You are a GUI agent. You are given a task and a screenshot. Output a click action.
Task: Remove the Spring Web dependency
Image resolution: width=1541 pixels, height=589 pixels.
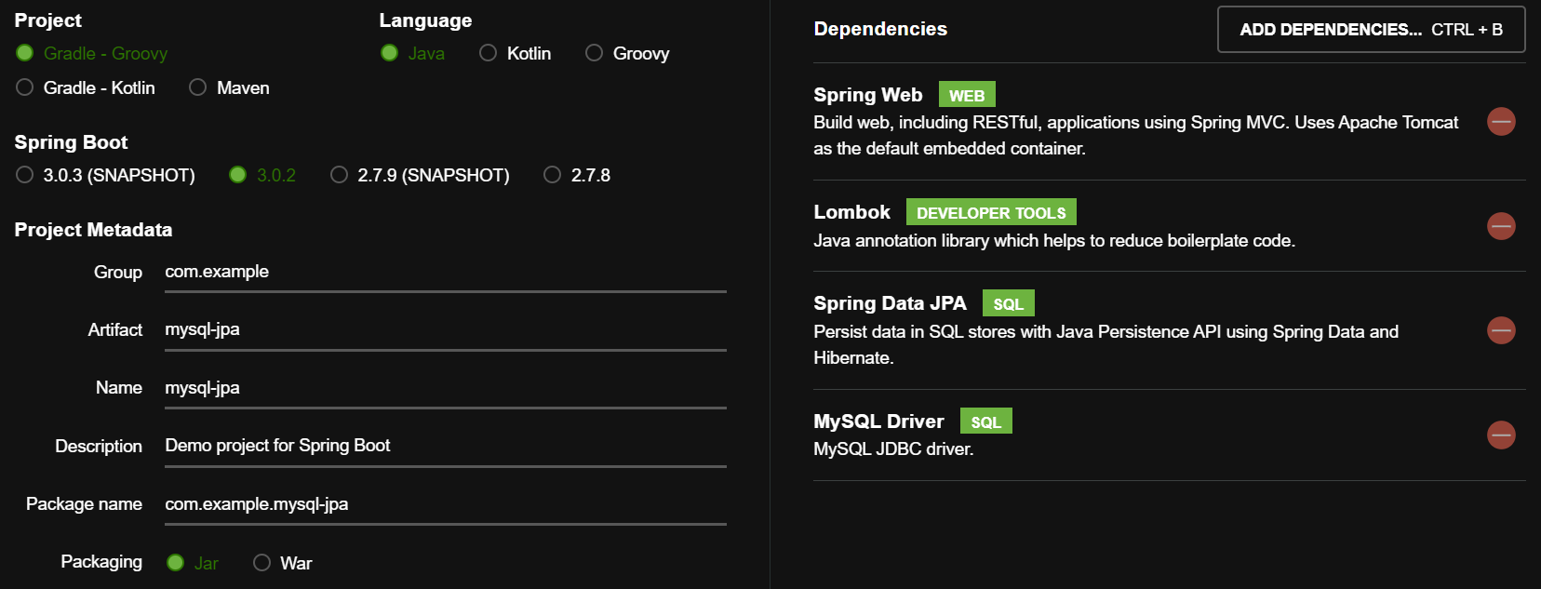(1501, 122)
